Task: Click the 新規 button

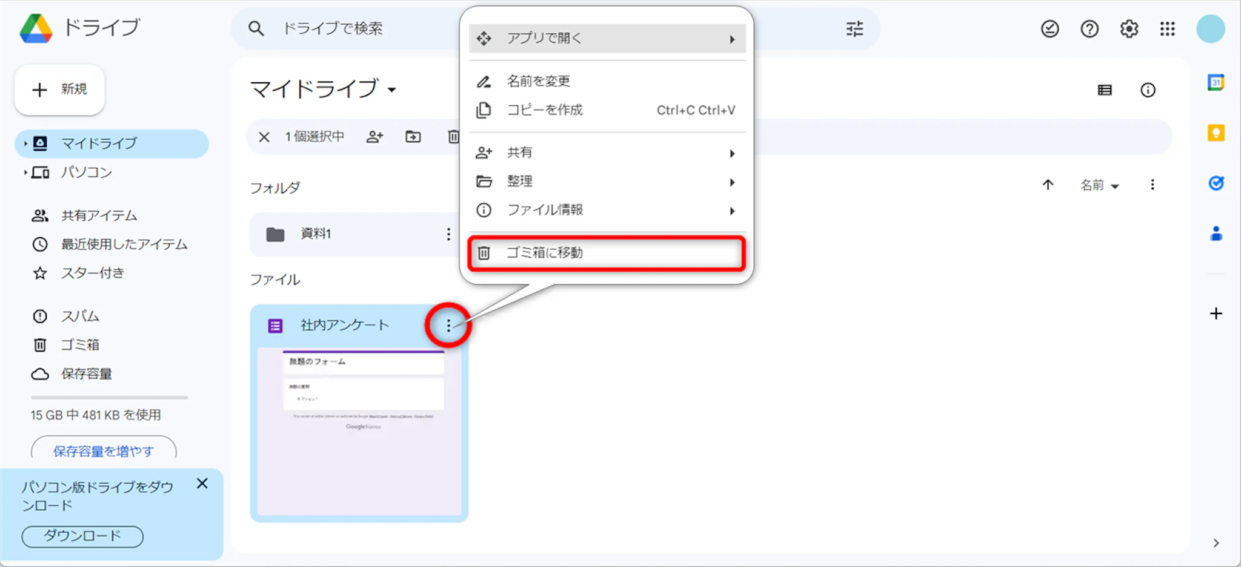Action: click(x=59, y=90)
